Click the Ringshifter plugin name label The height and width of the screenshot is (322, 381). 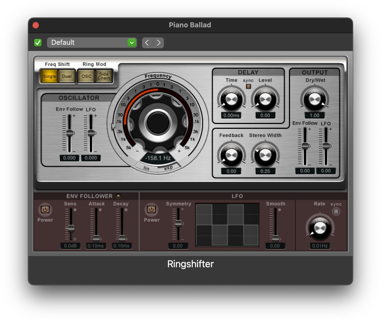click(x=190, y=264)
